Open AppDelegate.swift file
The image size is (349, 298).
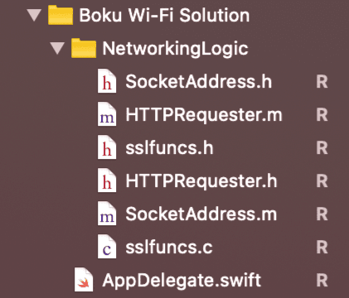(x=182, y=281)
